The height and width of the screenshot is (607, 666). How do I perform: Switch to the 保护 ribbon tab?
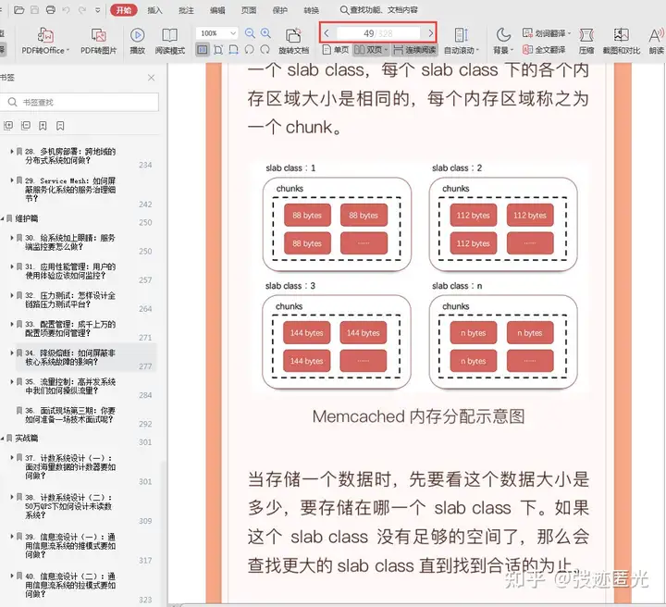pos(280,10)
